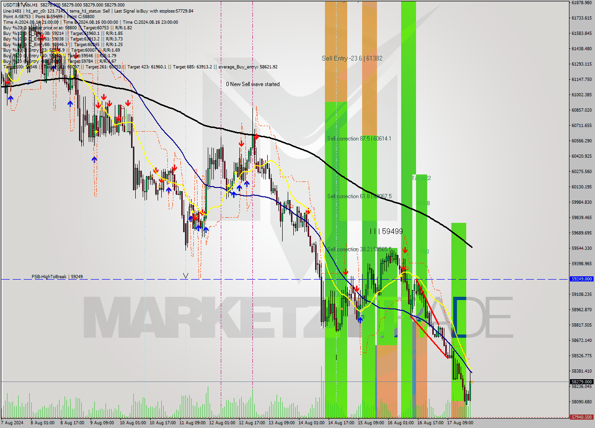The width and height of the screenshot is (595, 428).
Task: Click the 58672.140 price axis value
Action: pos(582,340)
